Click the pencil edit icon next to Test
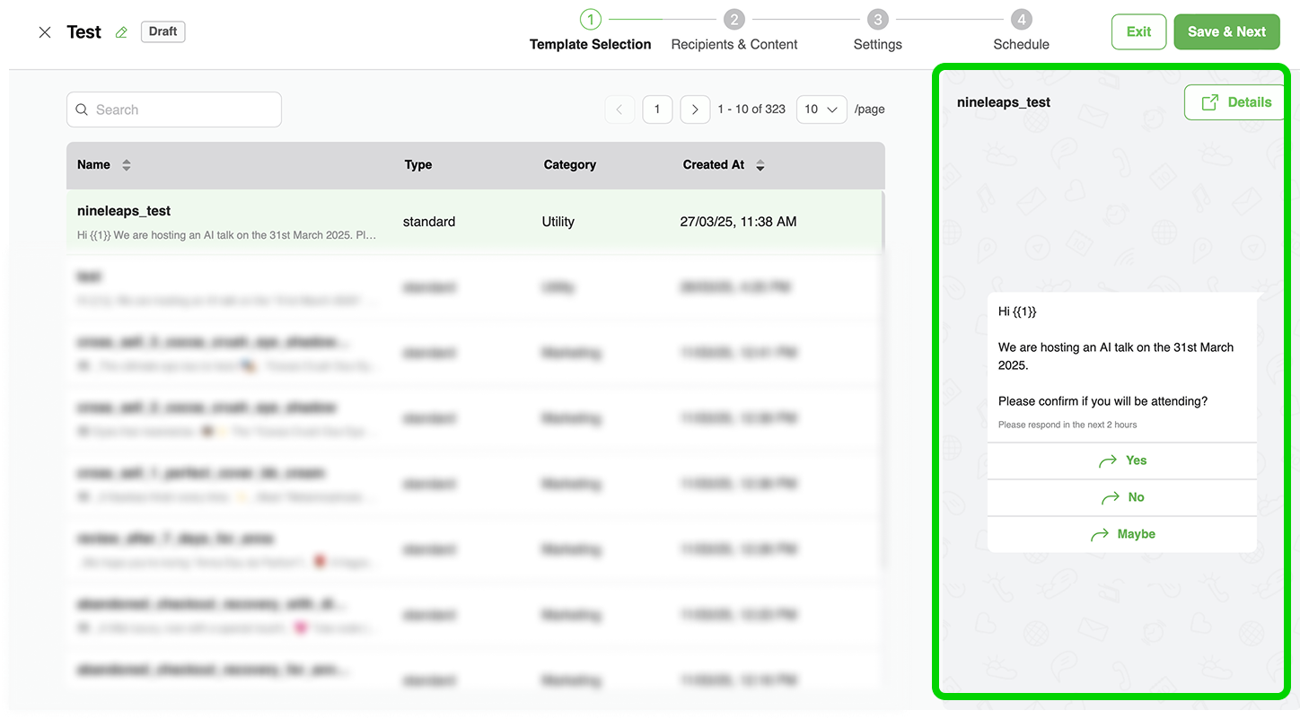Image resolution: width=1300 pixels, height=719 pixels. (x=121, y=32)
